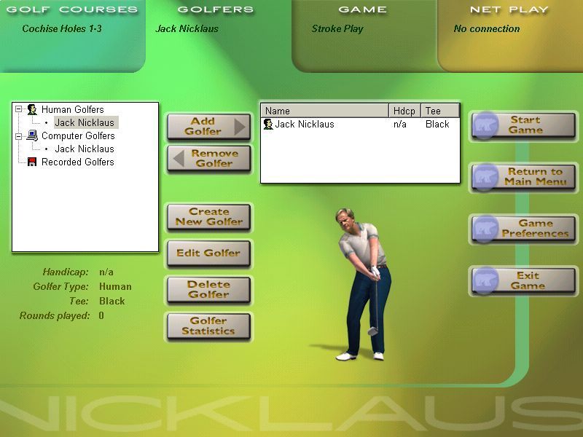This screenshot has height=437, width=583.
Task: Click Create New Golfer
Action: tap(208, 216)
